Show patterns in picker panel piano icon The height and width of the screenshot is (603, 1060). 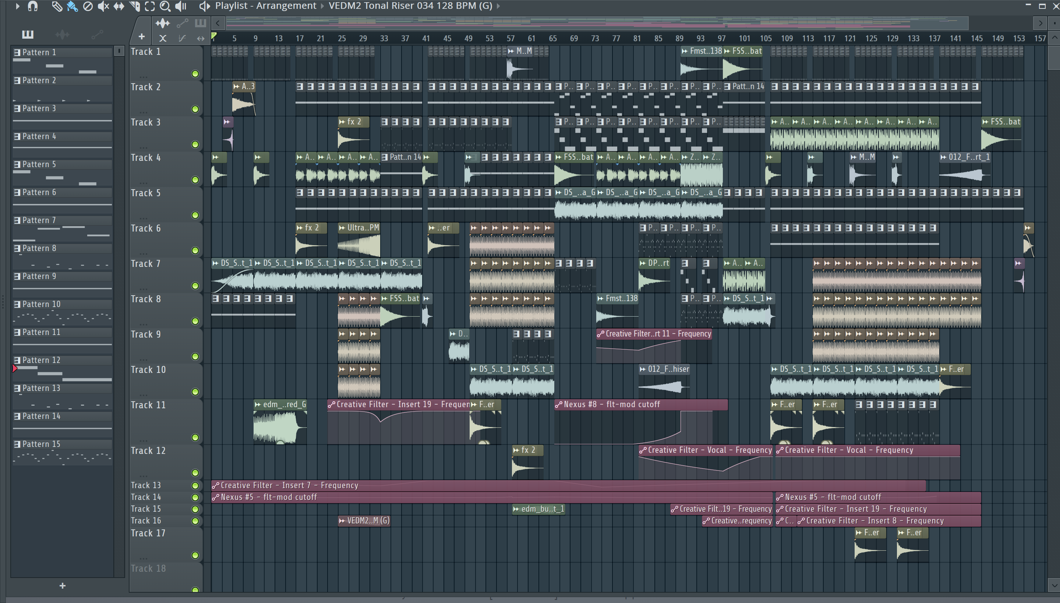[28, 34]
